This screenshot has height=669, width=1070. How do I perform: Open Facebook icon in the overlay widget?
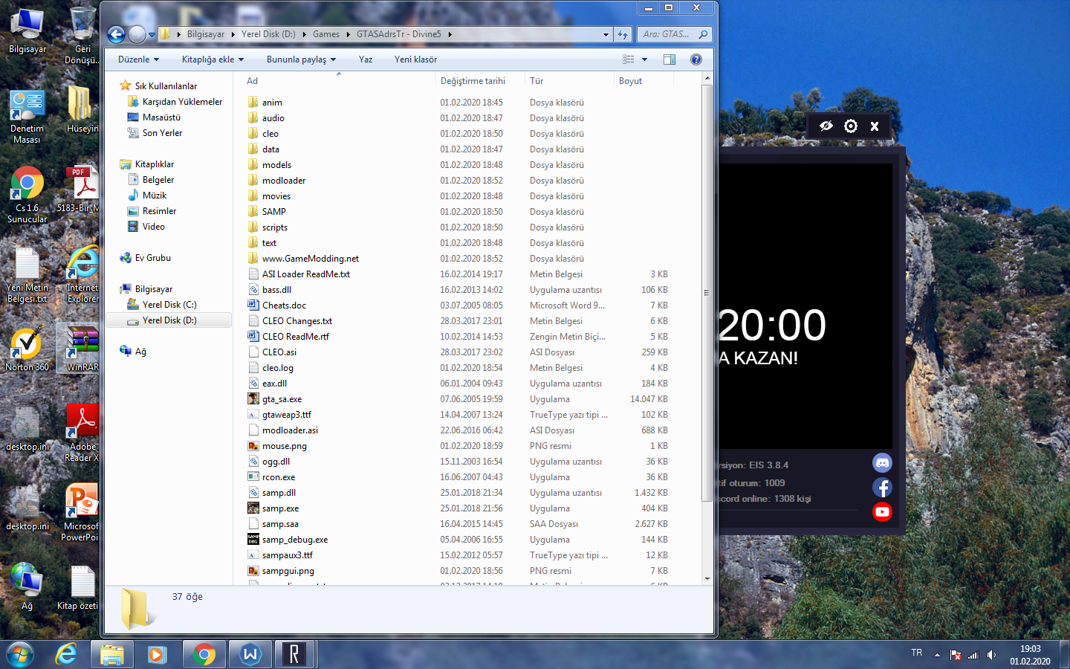click(x=882, y=488)
